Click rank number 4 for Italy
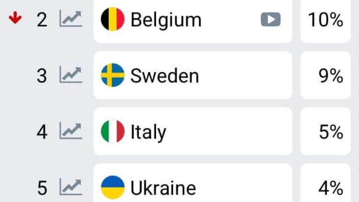 pyautogui.click(x=42, y=132)
